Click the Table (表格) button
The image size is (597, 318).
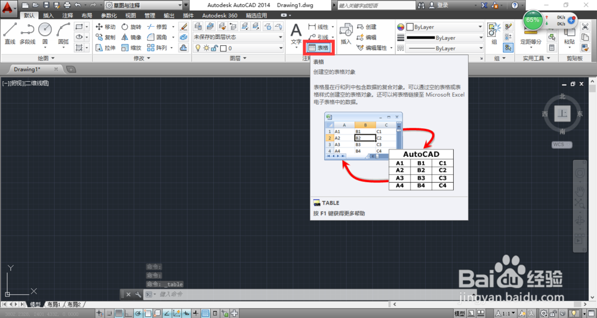[319, 48]
